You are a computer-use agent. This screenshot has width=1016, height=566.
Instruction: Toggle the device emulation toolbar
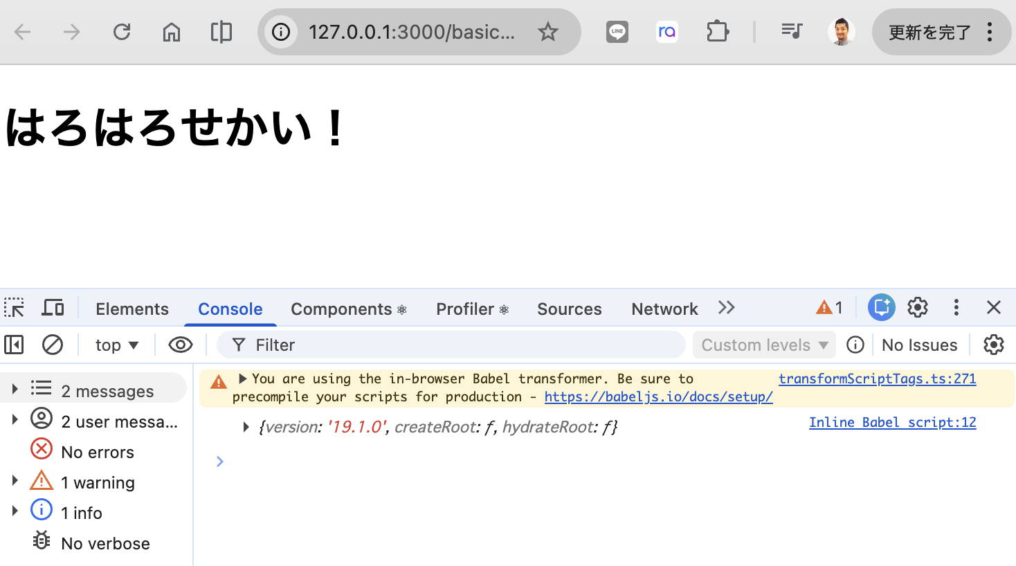53,307
